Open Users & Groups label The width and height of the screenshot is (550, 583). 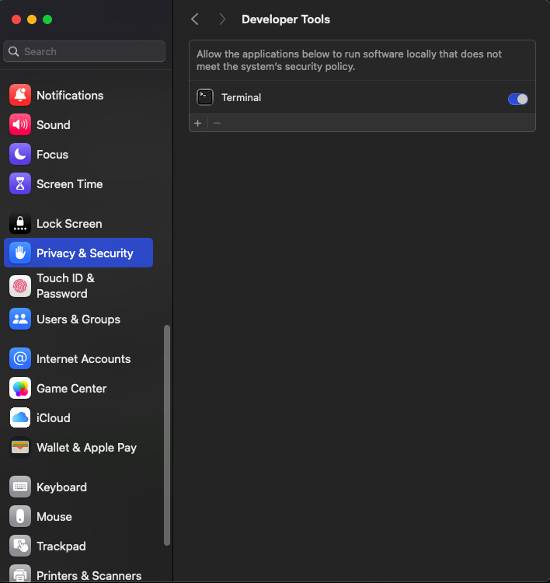click(x=78, y=319)
